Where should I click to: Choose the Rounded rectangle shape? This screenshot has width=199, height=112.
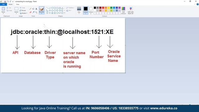pyautogui.click(x=57, y=8)
